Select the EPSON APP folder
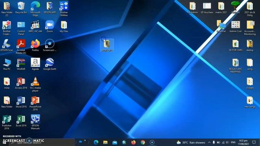Viewport: 260px width, 146px height. pos(50,7)
